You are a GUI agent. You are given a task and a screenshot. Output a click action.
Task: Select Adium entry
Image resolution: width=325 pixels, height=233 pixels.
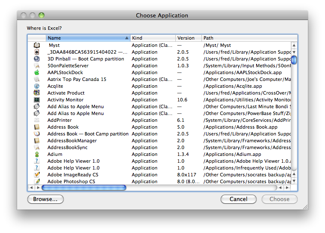coord(55,154)
